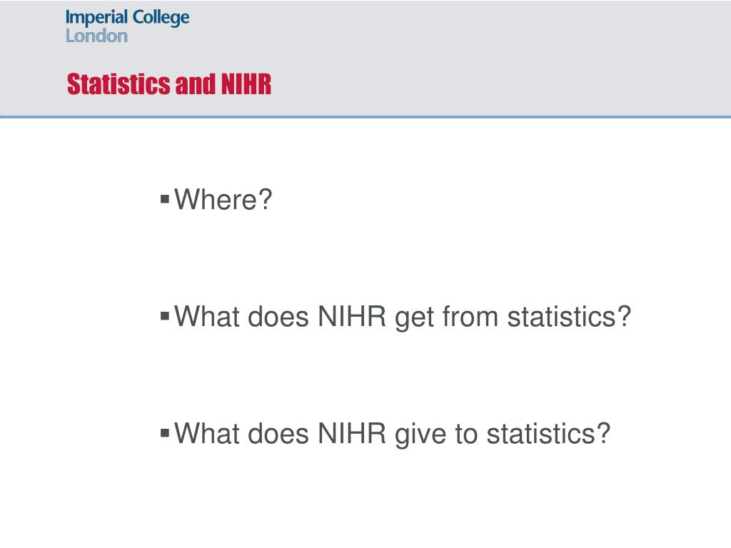This screenshot has height=548, width=731.
Task: Select the "Where?" bullet text
Action: [x=223, y=200]
